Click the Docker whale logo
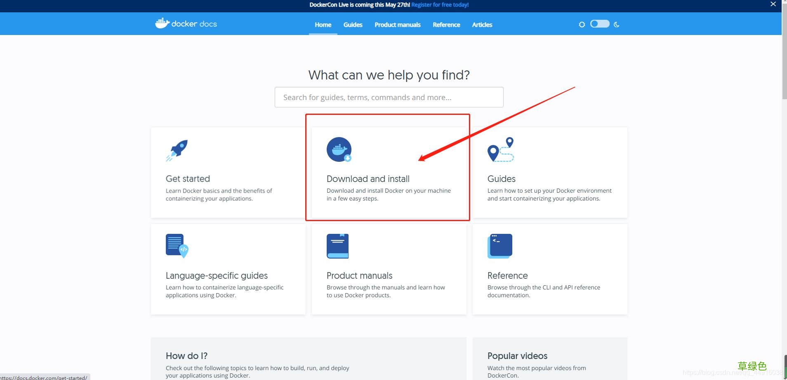 click(162, 23)
